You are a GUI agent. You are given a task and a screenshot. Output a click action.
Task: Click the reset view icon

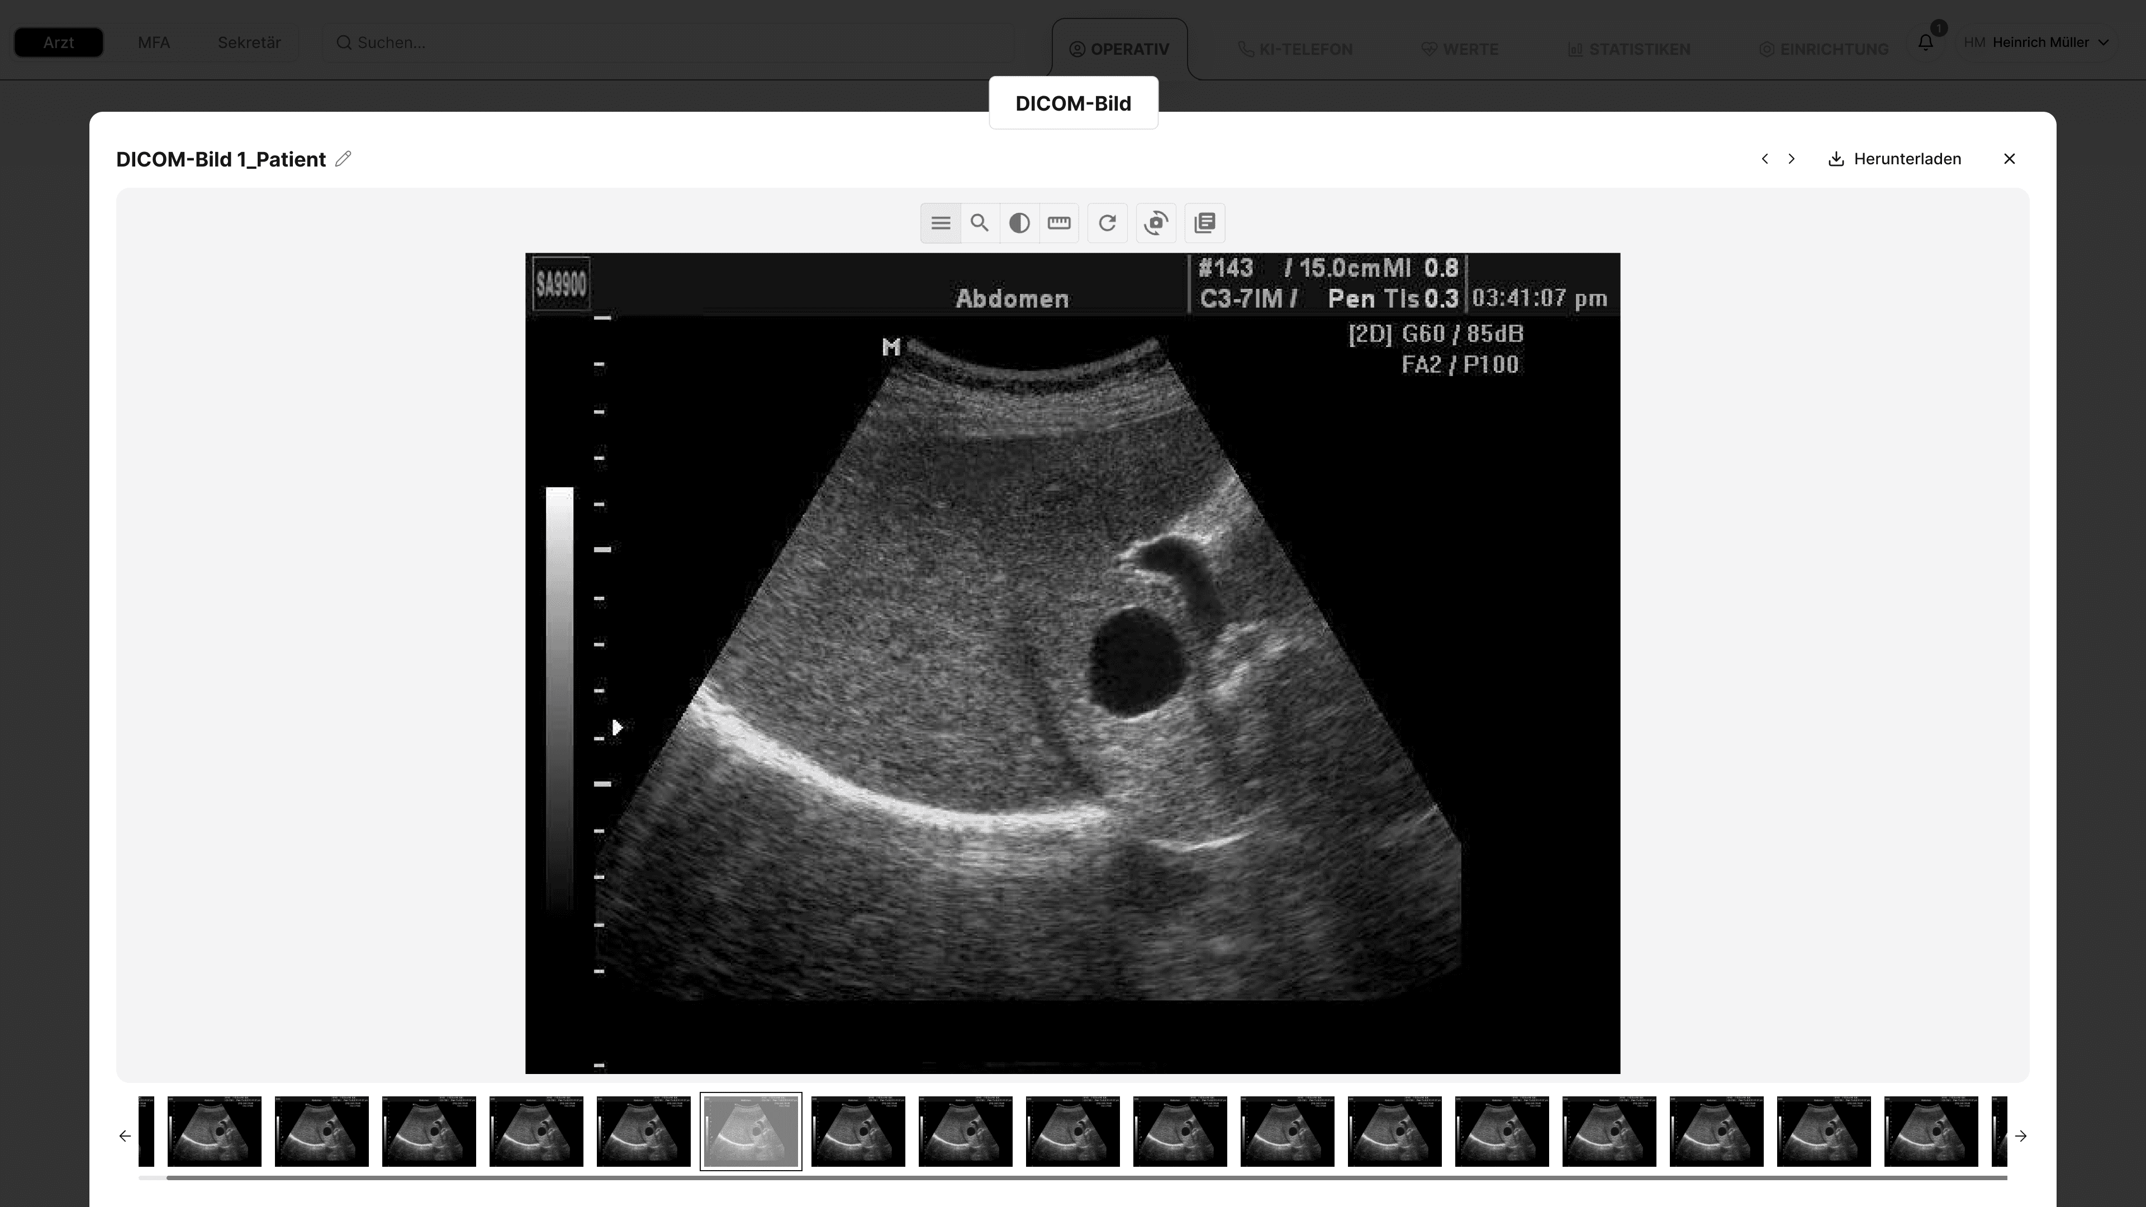coord(1107,224)
